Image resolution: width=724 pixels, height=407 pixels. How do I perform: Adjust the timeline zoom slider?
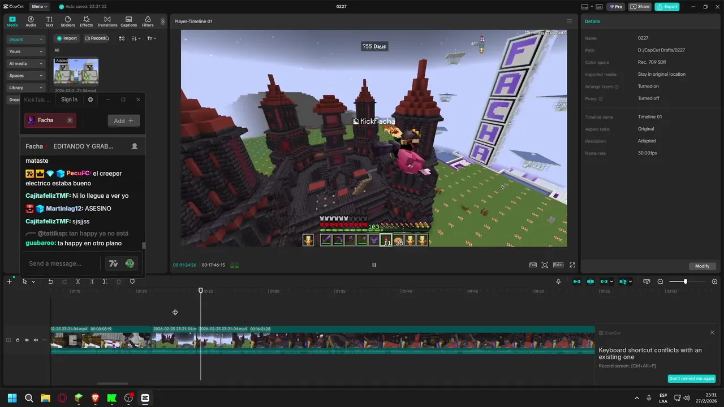point(685,282)
